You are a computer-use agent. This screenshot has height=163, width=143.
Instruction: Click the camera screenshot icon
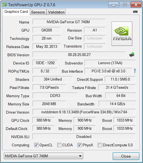pos(135,12)
